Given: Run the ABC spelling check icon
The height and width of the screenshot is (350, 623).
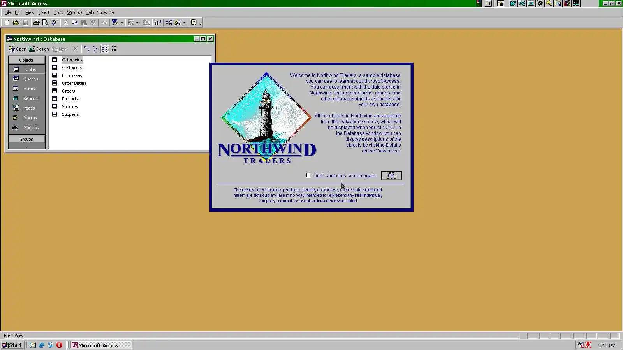Looking at the screenshot, I should 54,23.
